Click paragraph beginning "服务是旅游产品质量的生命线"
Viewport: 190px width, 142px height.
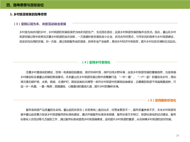[95, 115]
